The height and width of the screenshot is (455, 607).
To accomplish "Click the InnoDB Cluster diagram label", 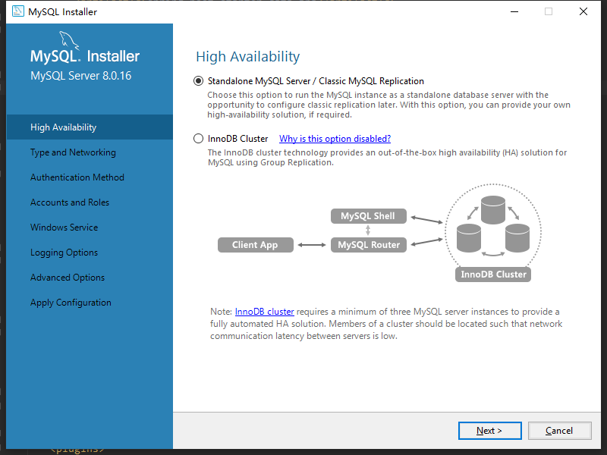I will click(x=493, y=275).
